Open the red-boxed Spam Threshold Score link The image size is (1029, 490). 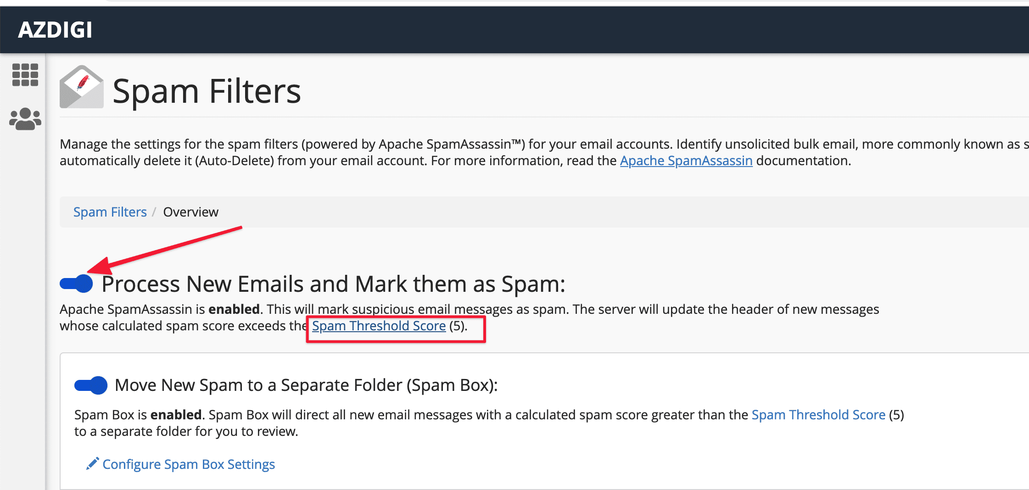[x=379, y=326]
